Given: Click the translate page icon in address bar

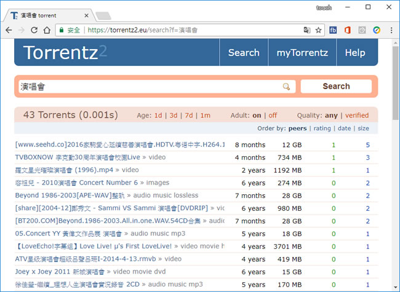Looking at the screenshot, I should click(x=306, y=30).
